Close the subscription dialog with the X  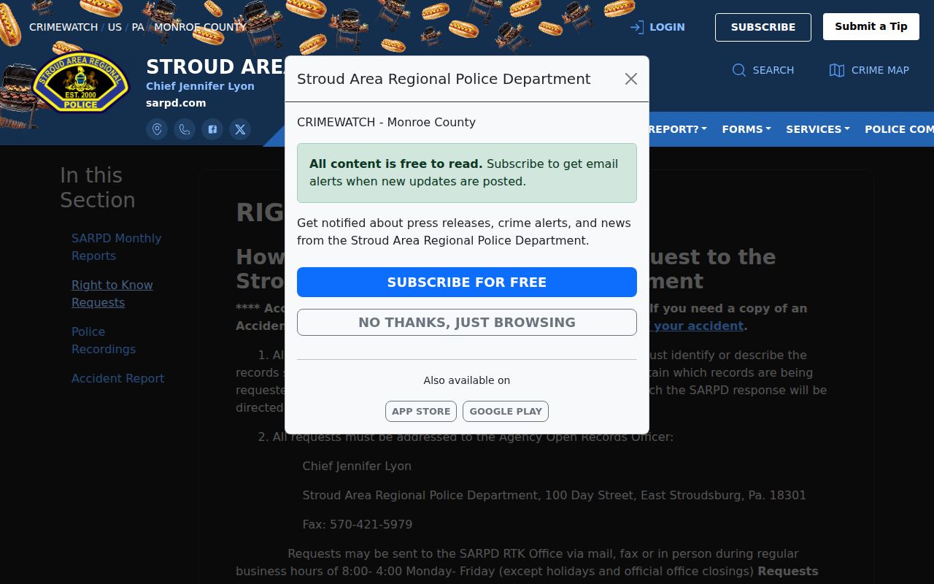(631, 79)
